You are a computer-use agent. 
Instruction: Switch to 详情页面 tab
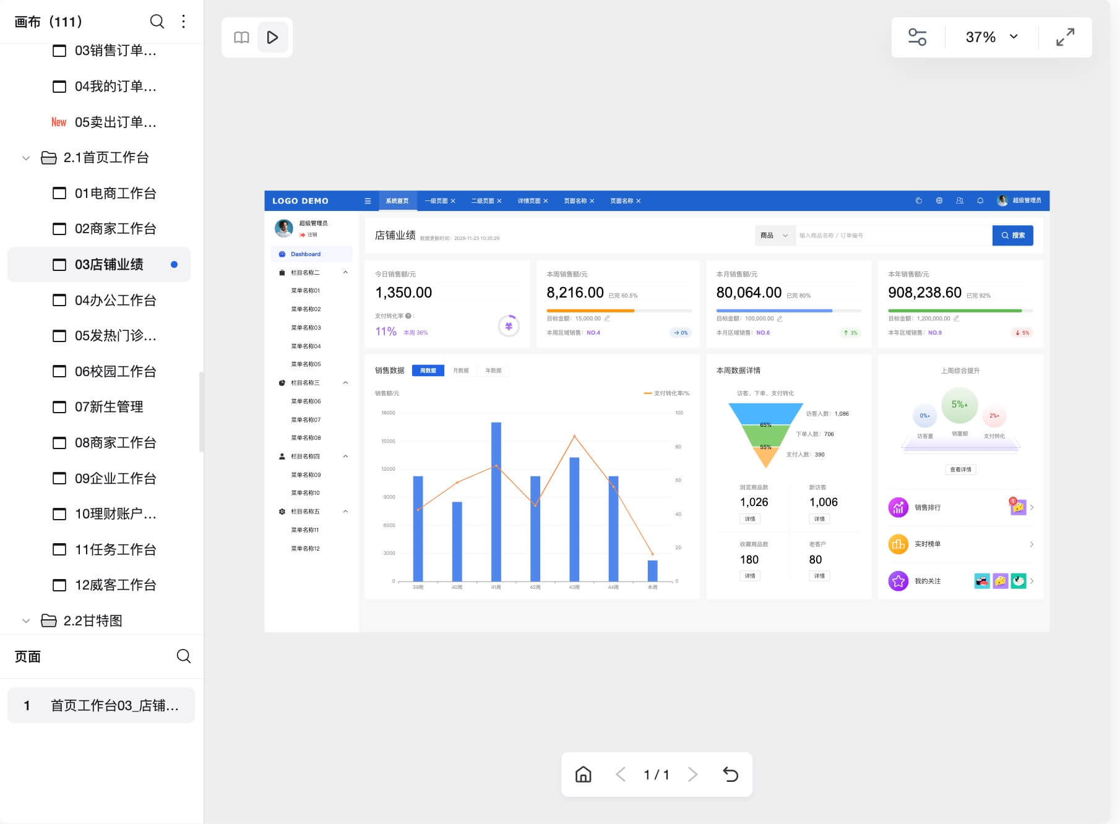(x=529, y=201)
